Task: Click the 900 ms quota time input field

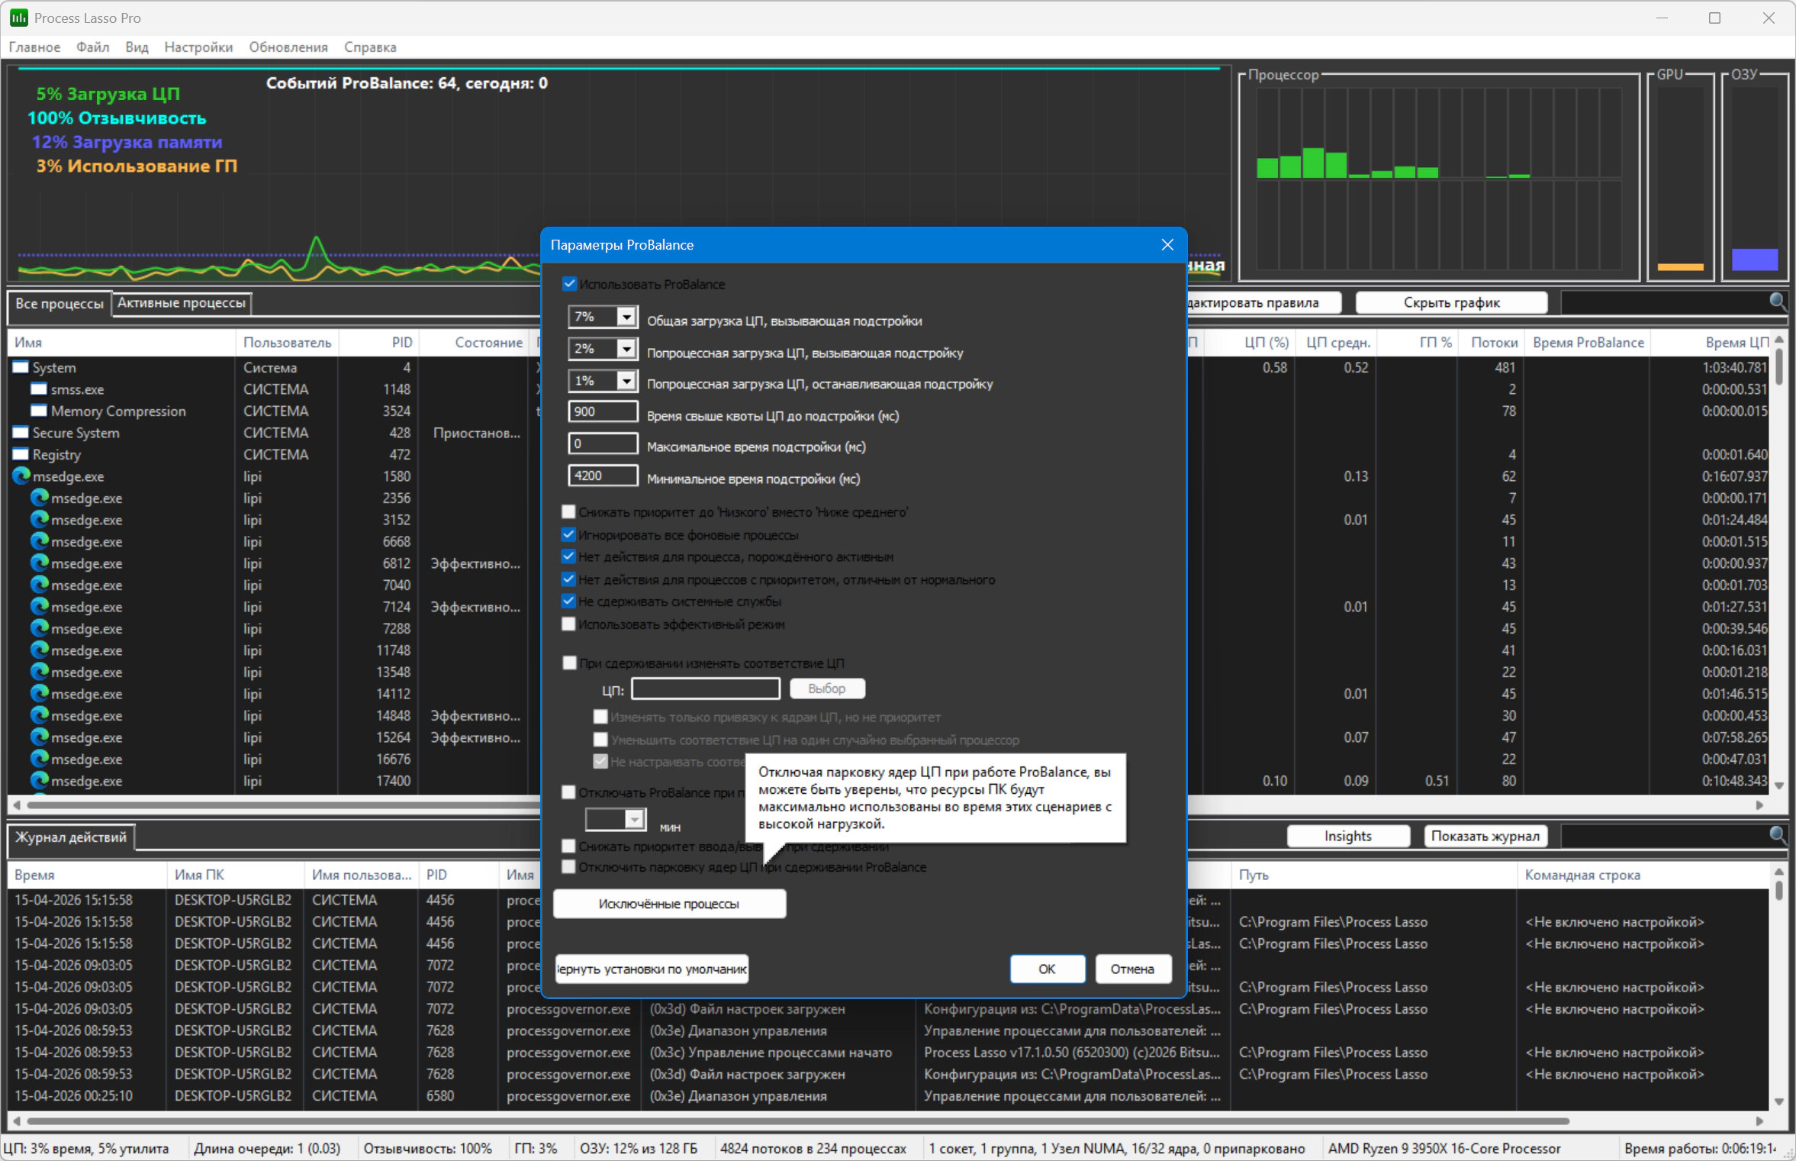Action: (603, 411)
